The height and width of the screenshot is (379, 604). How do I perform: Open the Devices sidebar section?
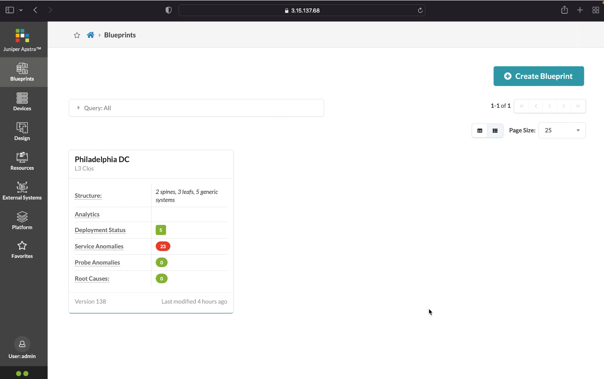22,102
